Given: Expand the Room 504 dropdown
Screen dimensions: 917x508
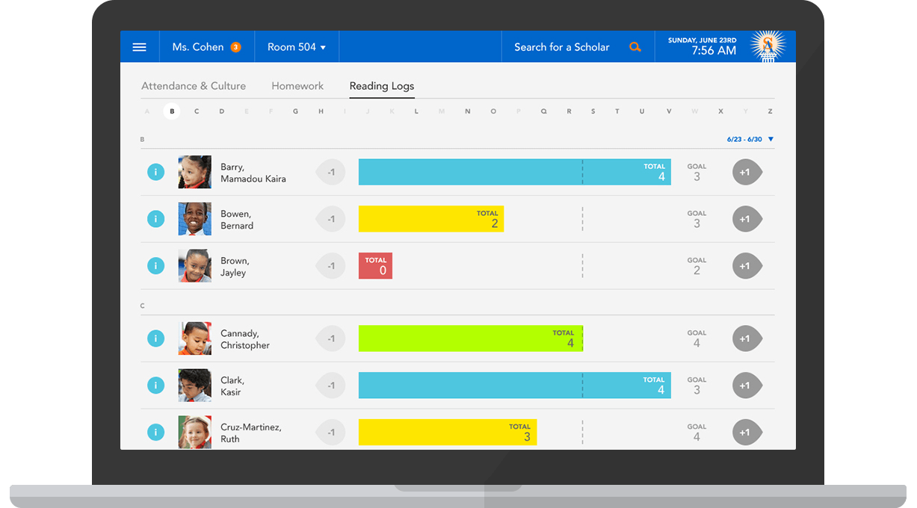Looking at the screenshot, I should coord(297,47).
